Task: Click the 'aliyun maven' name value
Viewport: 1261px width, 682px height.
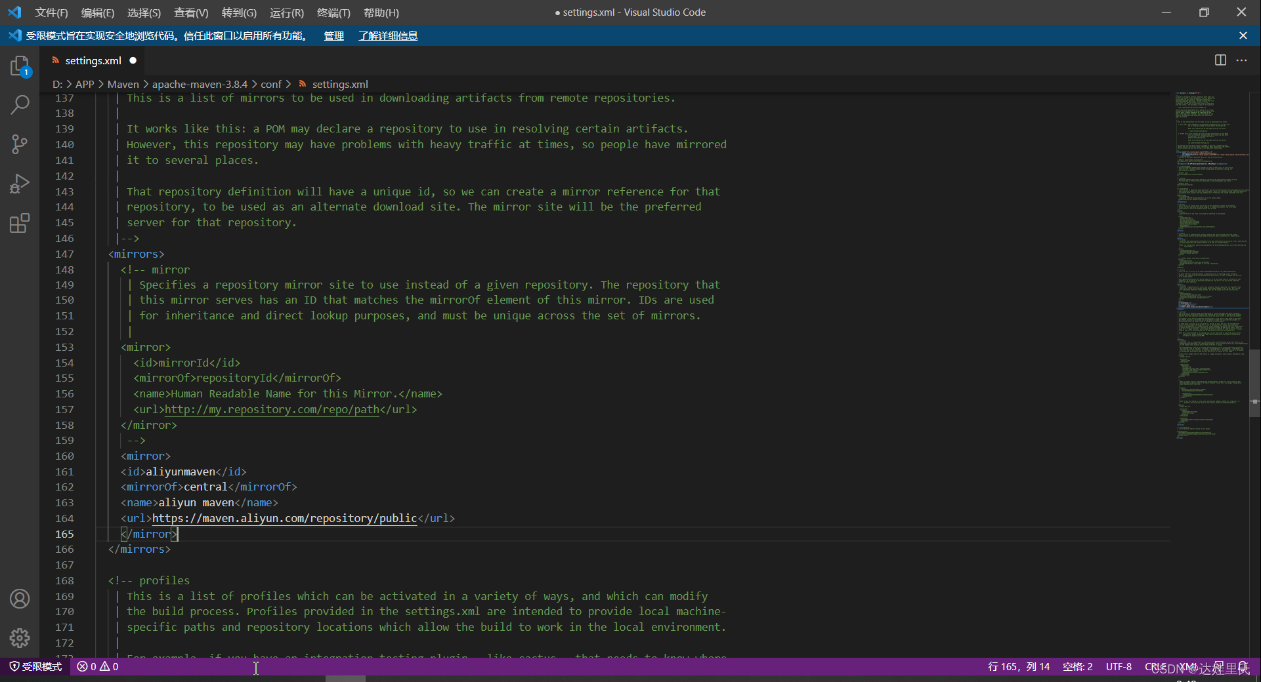Action: point(196,502)
